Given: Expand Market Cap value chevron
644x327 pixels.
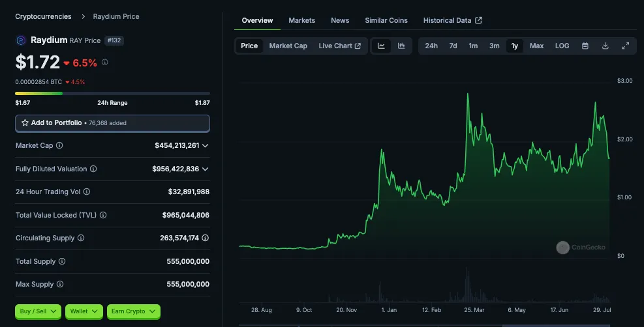Looking at the screenshot, I should 206,146.
